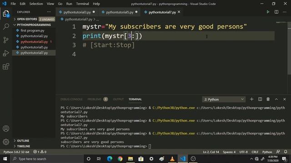Viewport: 291px width, 163px height.
Task: Collapse the PYTHONPROGRAMMING folder section
Action: [x=34, y=25]
